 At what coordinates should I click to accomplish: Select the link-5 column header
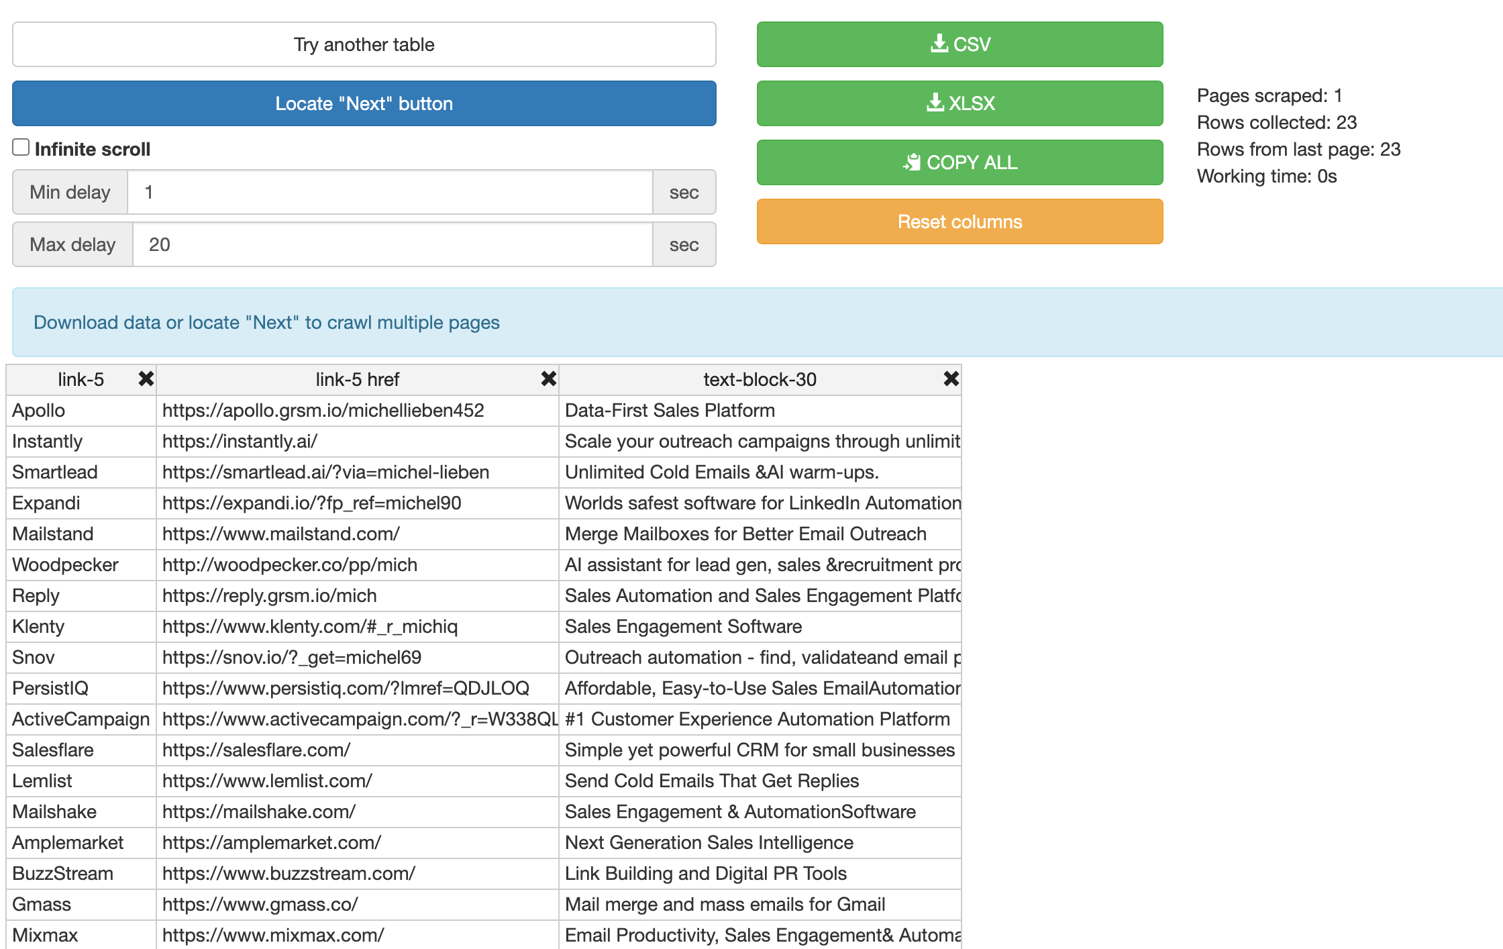pos(81,379)
